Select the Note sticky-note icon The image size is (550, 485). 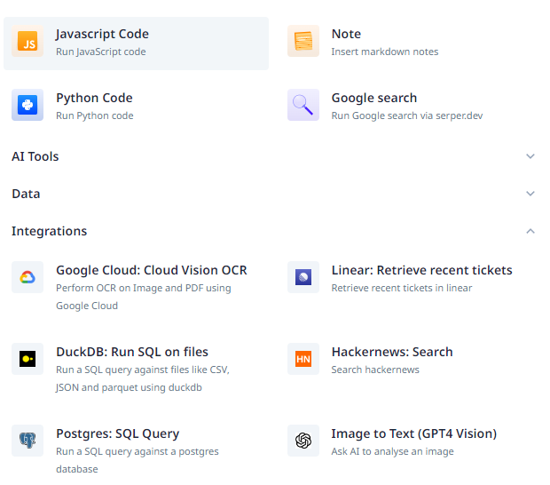pos(303,41)
